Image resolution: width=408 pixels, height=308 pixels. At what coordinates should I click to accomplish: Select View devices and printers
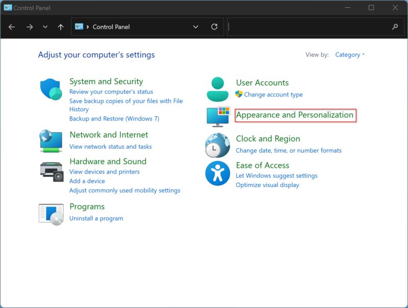105,172
